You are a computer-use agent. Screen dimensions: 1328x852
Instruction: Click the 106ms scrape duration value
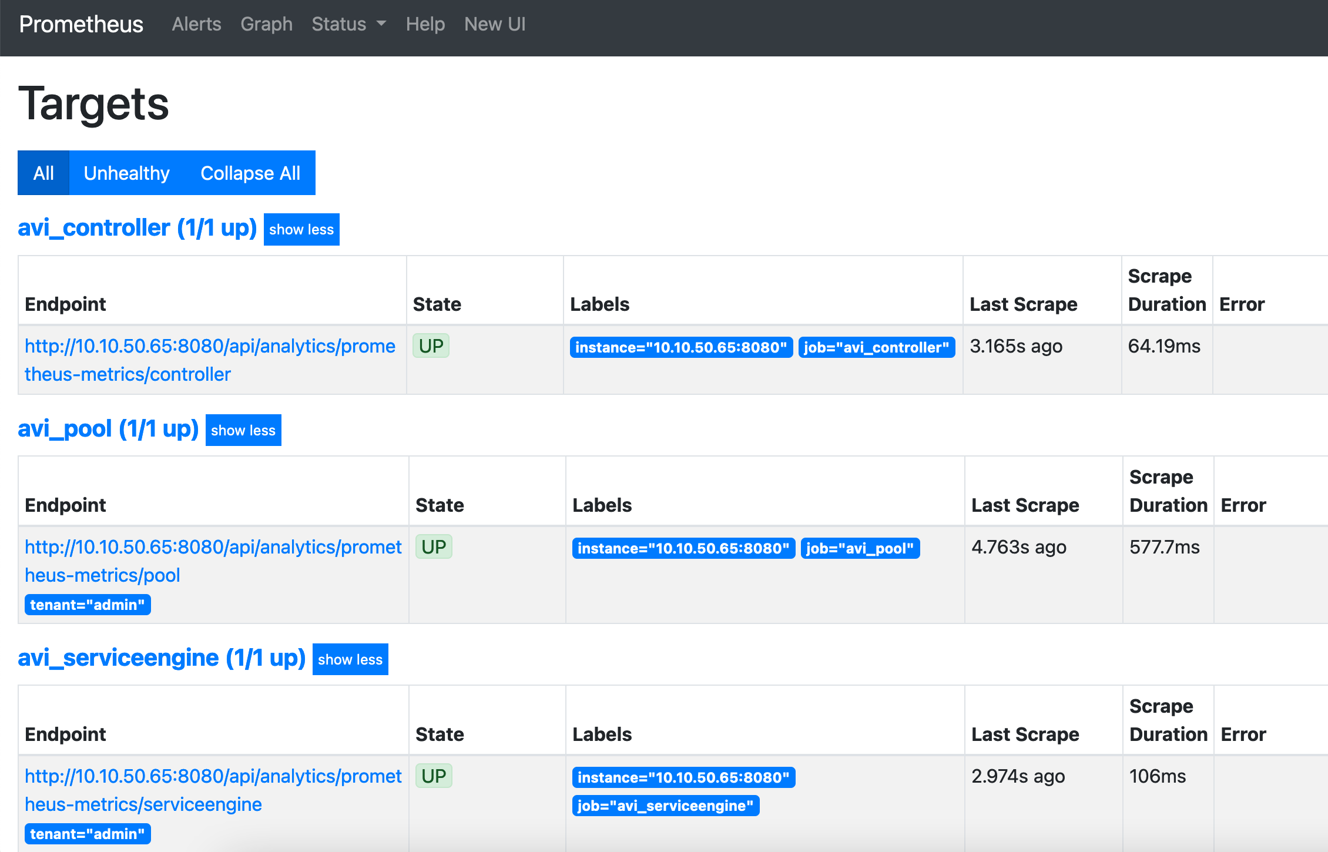pos(1158,776)
